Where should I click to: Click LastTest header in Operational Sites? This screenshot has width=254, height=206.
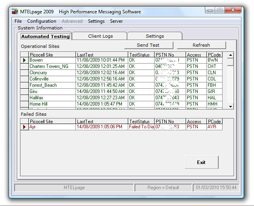102,55
